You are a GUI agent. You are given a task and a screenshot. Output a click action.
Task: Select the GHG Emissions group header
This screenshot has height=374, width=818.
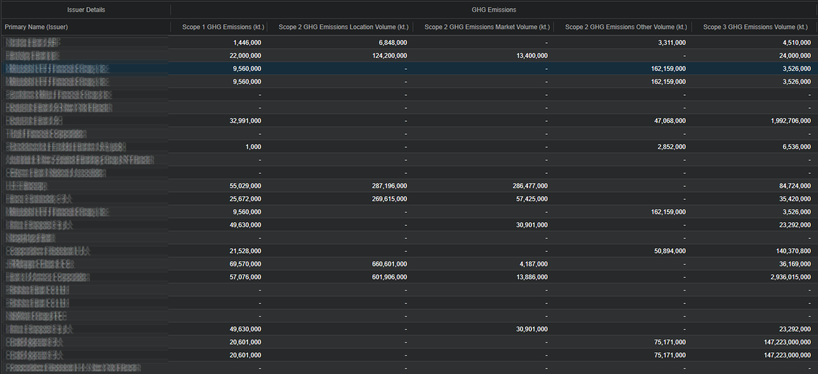coord(494,10)
